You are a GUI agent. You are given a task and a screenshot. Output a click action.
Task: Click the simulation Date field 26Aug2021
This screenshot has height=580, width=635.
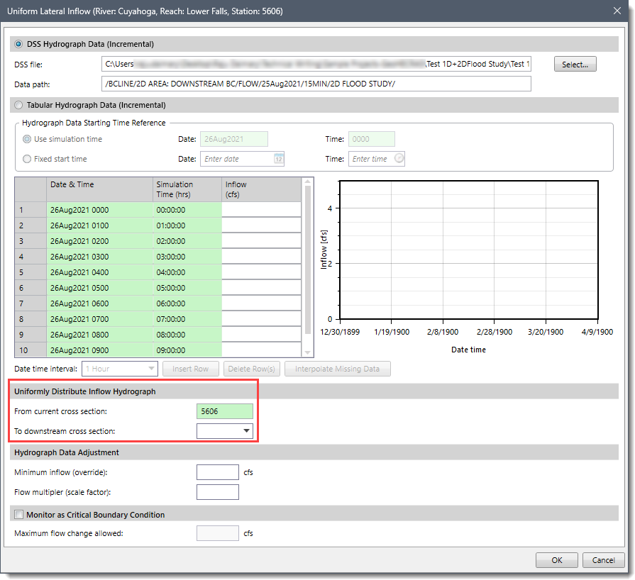coord(234,139)
